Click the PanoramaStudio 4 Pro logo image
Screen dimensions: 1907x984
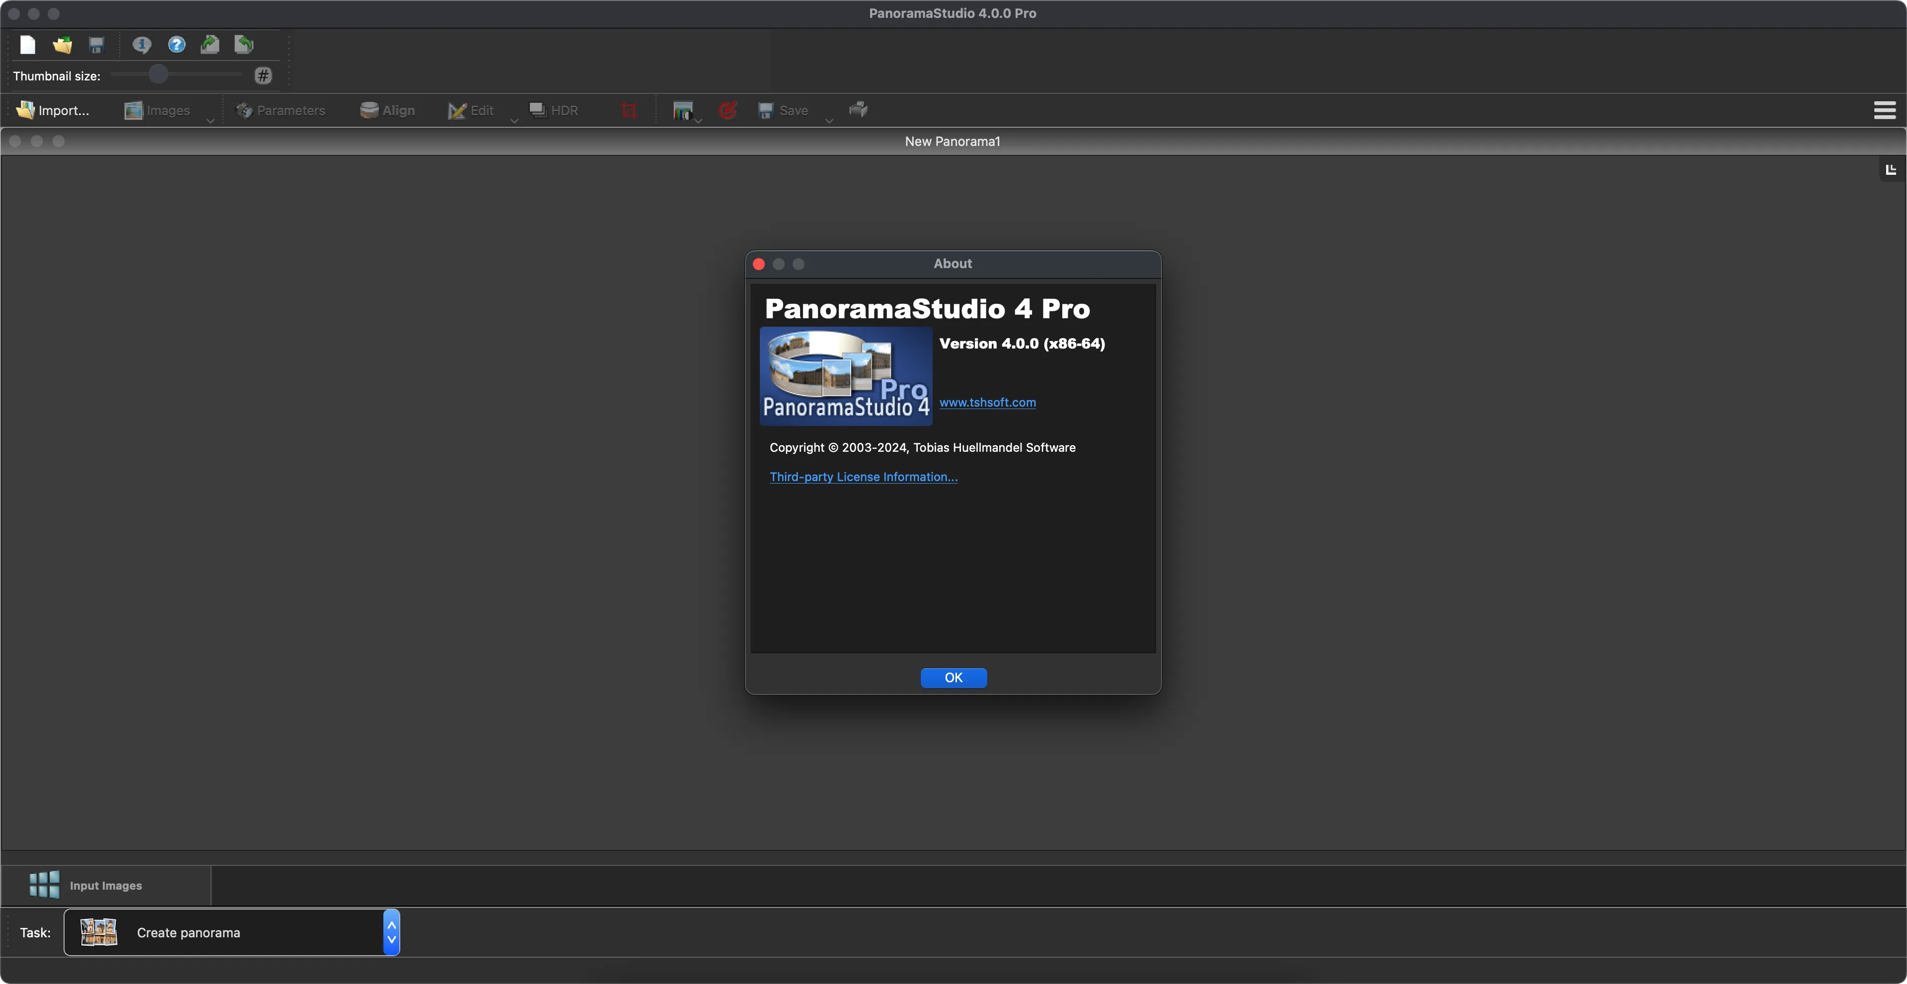click(x=846, y=376)
